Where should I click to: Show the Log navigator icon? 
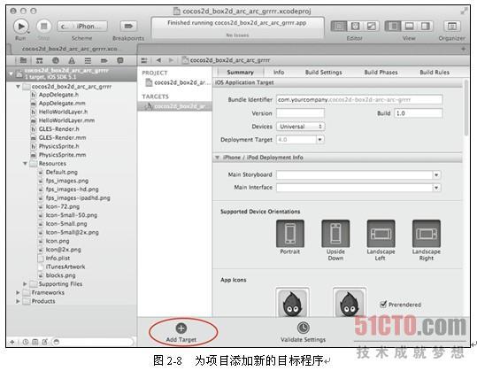120,60
